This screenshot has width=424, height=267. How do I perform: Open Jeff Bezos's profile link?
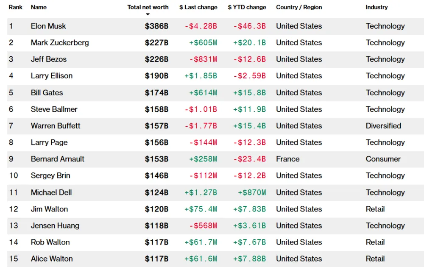click(x=48, y=59)
